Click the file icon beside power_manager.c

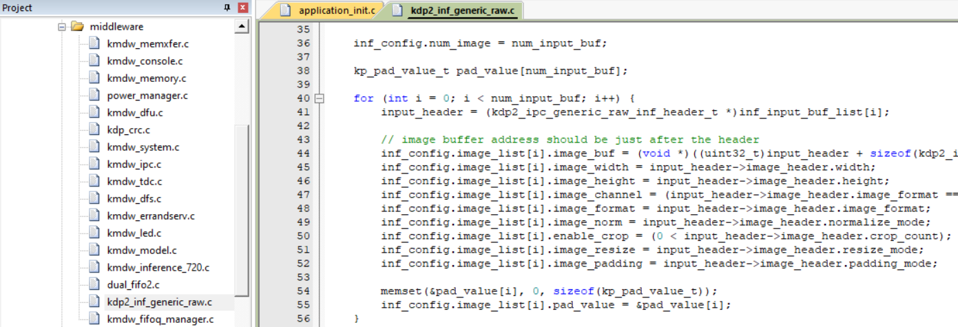coord(94,96)
